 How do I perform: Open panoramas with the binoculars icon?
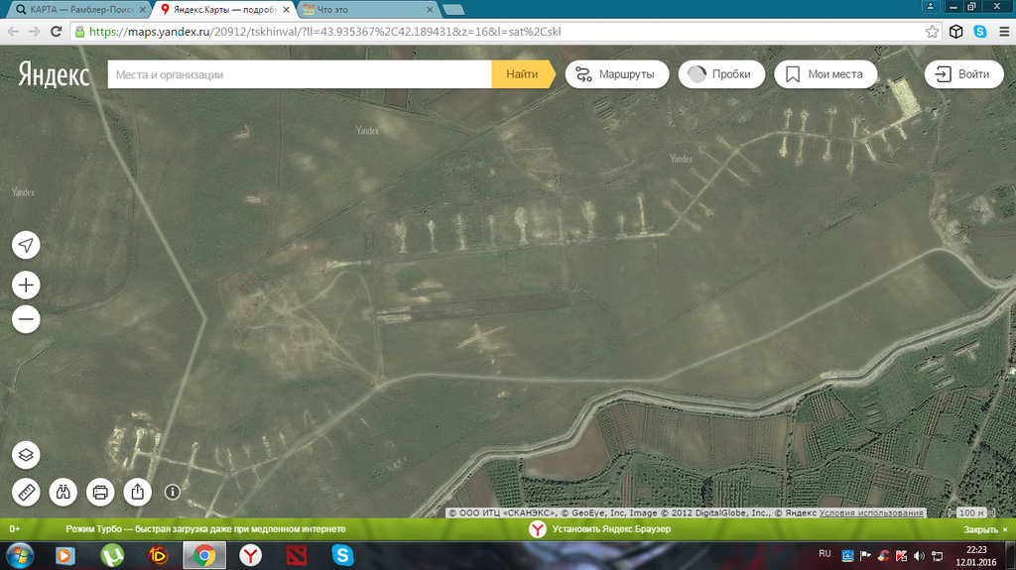pos(63,491)
